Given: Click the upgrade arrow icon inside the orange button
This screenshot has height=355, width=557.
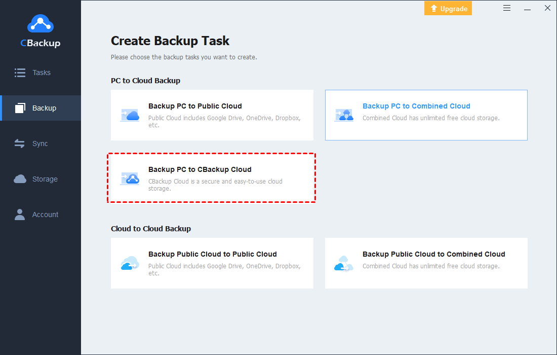Looking at the screenshot, I should pyautogui.click(x=434, y=8).
